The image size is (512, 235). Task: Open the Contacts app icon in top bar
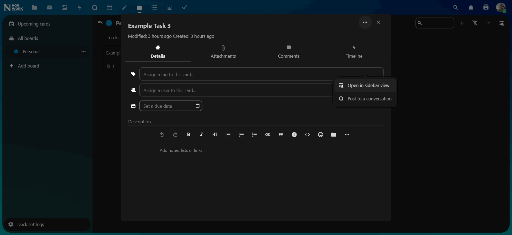(169, 7)
